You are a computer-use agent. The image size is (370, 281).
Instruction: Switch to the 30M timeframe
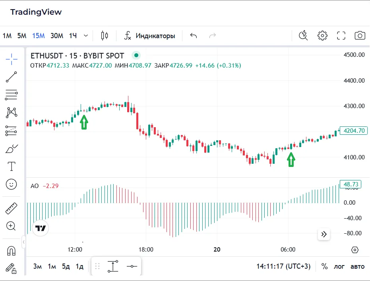56,36
